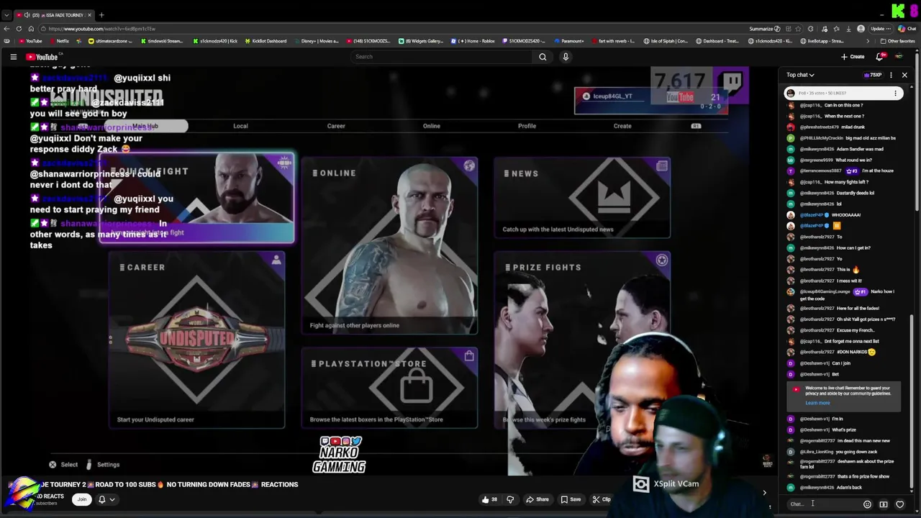Viewport: 921px width, 518px height.
Task: Clip the video with scissors button
Action: point(602,499)
